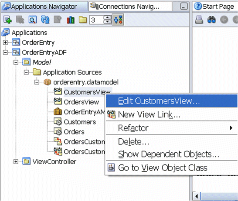Click the greyed-out delete toolbar icon
The height and width of the screenshot is (201, 238).
point(20,20)
